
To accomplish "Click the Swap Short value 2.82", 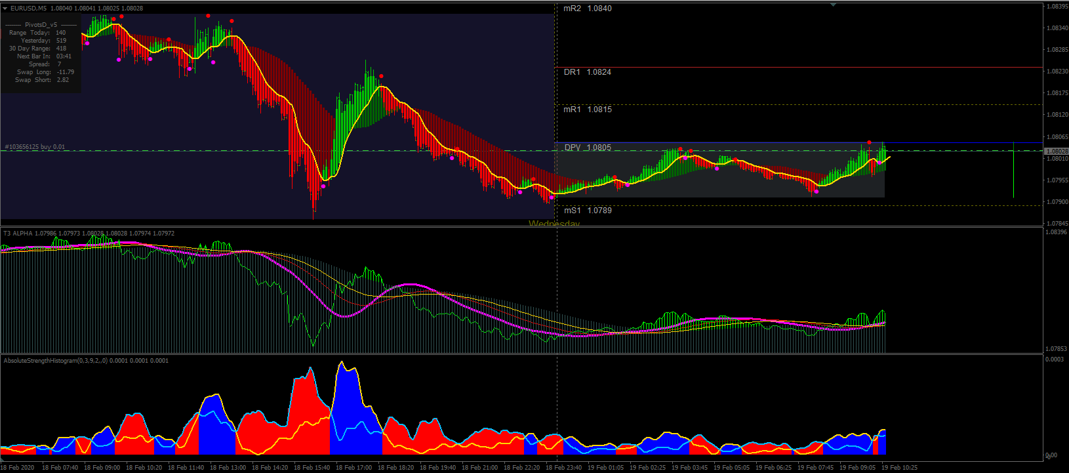I will pos(62,80).
